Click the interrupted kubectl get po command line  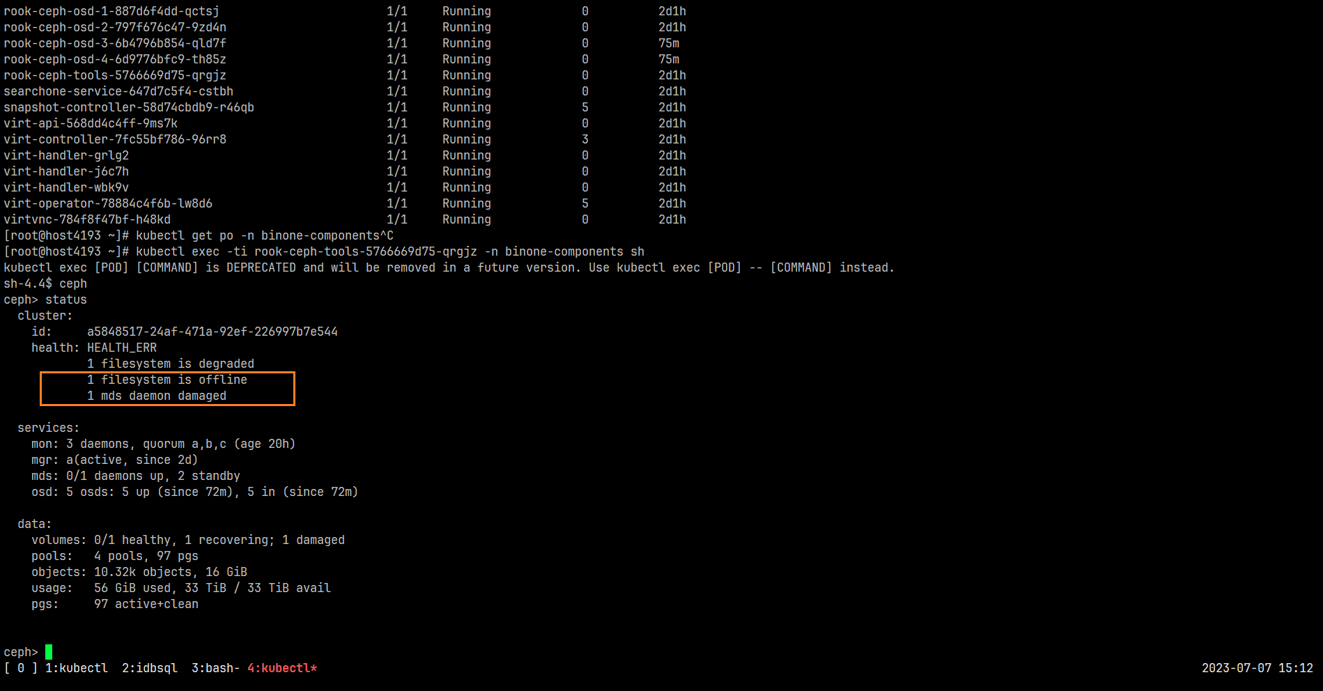tap(199, 235)
